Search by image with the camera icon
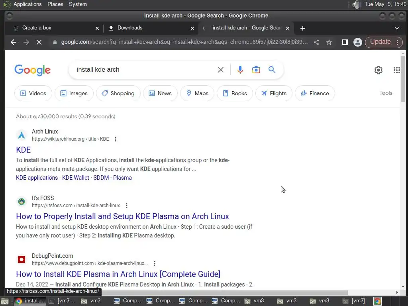The image size is (408, 306). coord(256,70)
